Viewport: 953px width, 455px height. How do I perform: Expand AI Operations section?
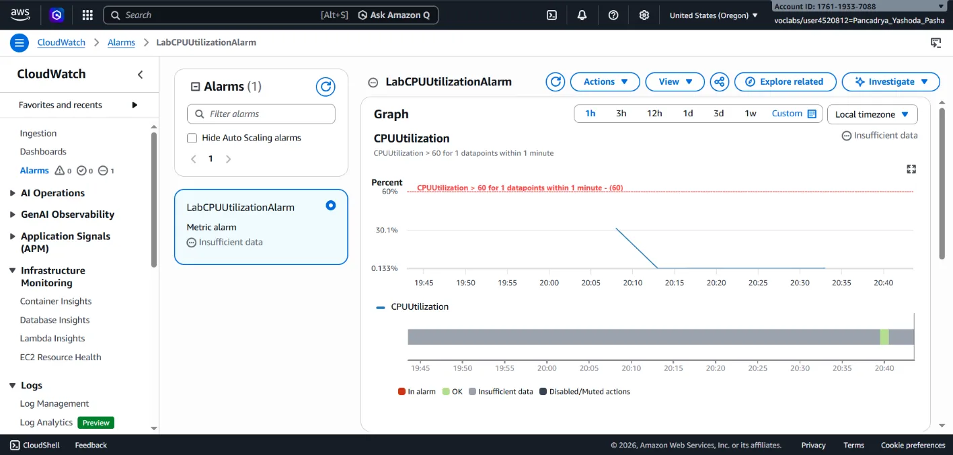13,194
